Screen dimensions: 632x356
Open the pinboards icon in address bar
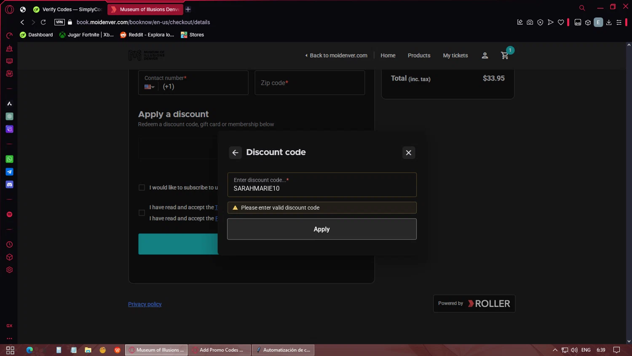pyautogui.click(x=520, y=22)
